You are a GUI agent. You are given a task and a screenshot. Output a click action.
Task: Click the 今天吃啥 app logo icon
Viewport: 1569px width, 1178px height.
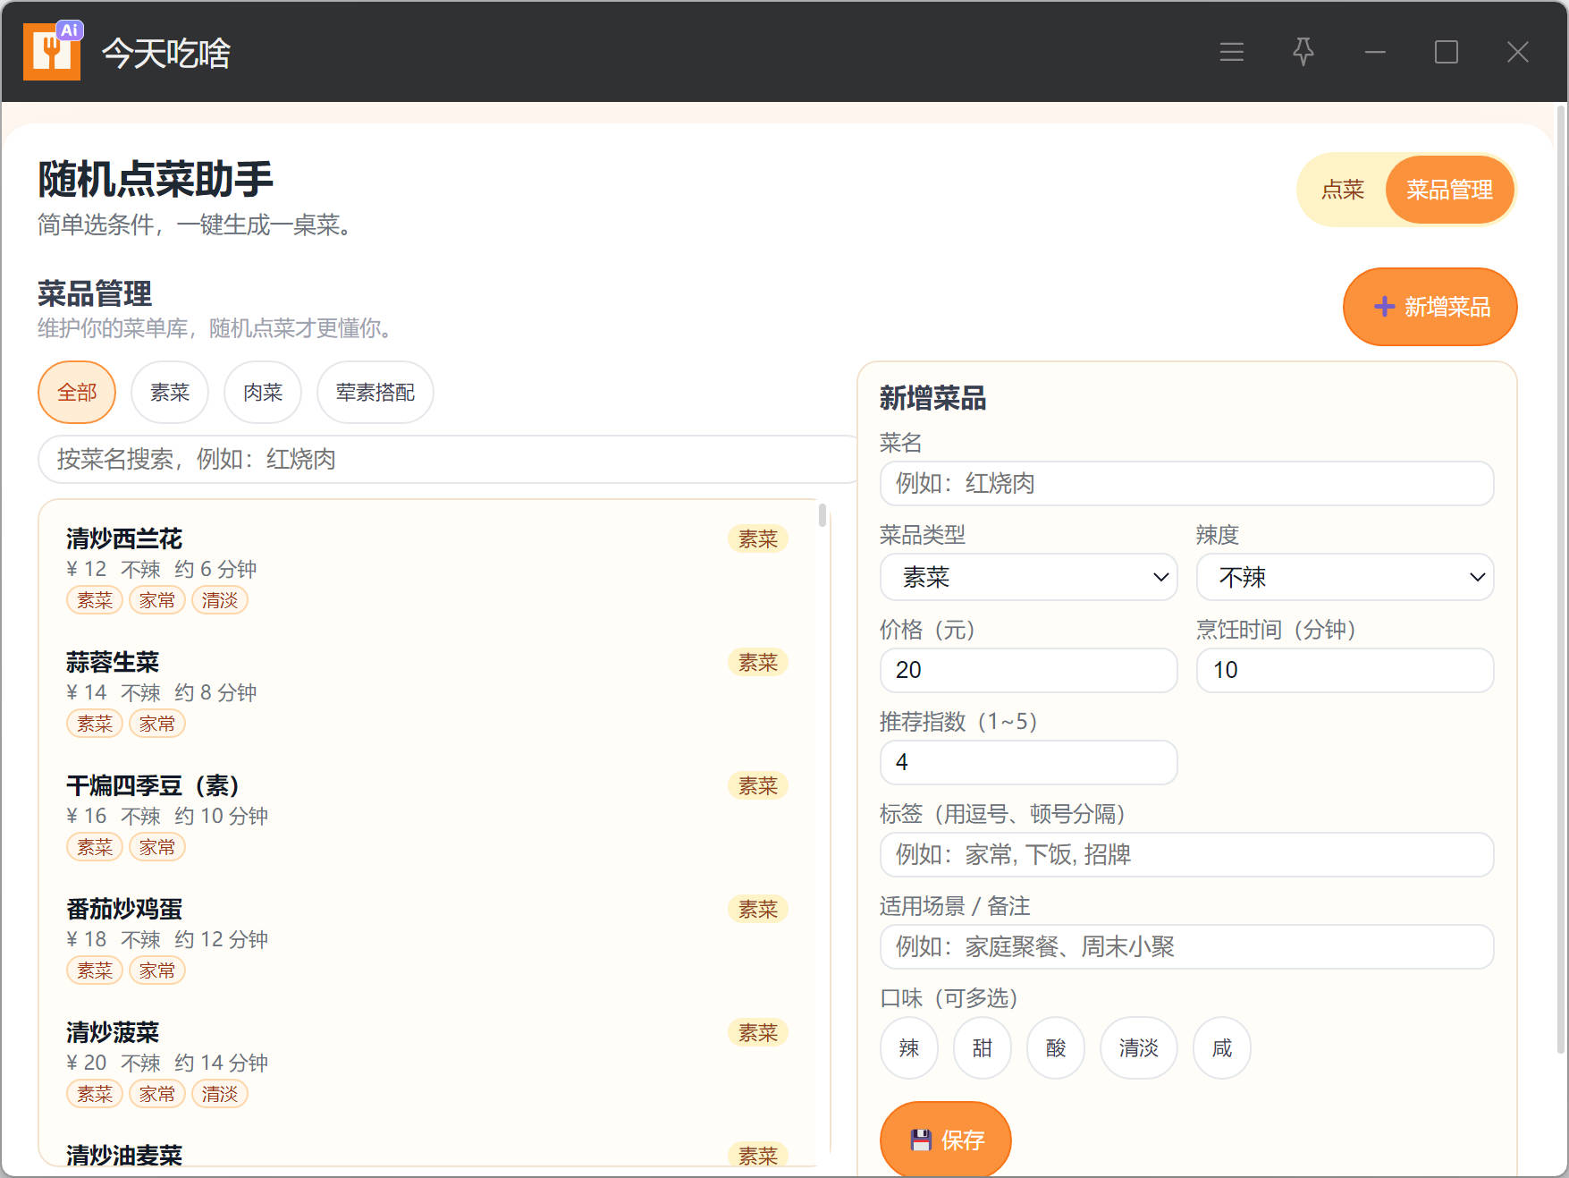52,52
